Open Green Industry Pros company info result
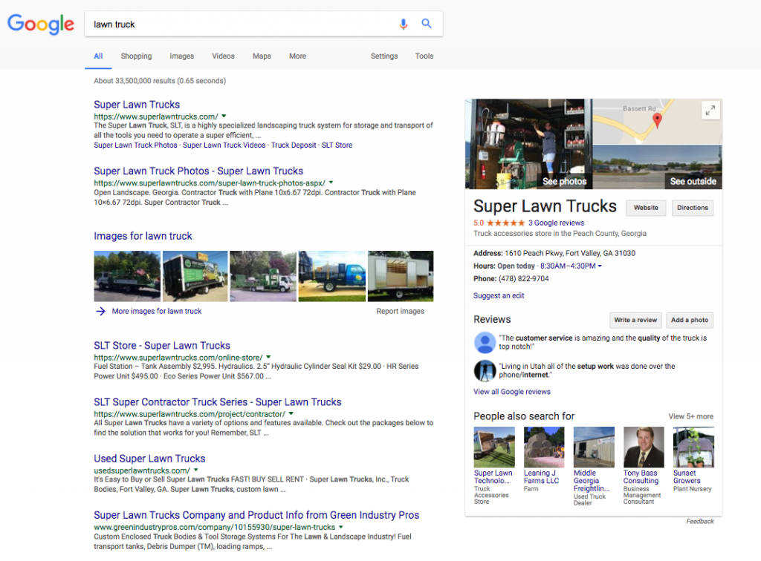Screen dimensions: 761x561 256,515
